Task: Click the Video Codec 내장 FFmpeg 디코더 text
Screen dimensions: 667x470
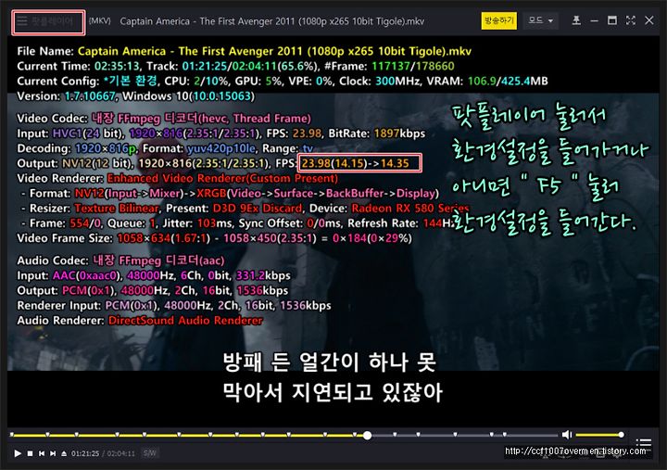Action: (201, 119)
